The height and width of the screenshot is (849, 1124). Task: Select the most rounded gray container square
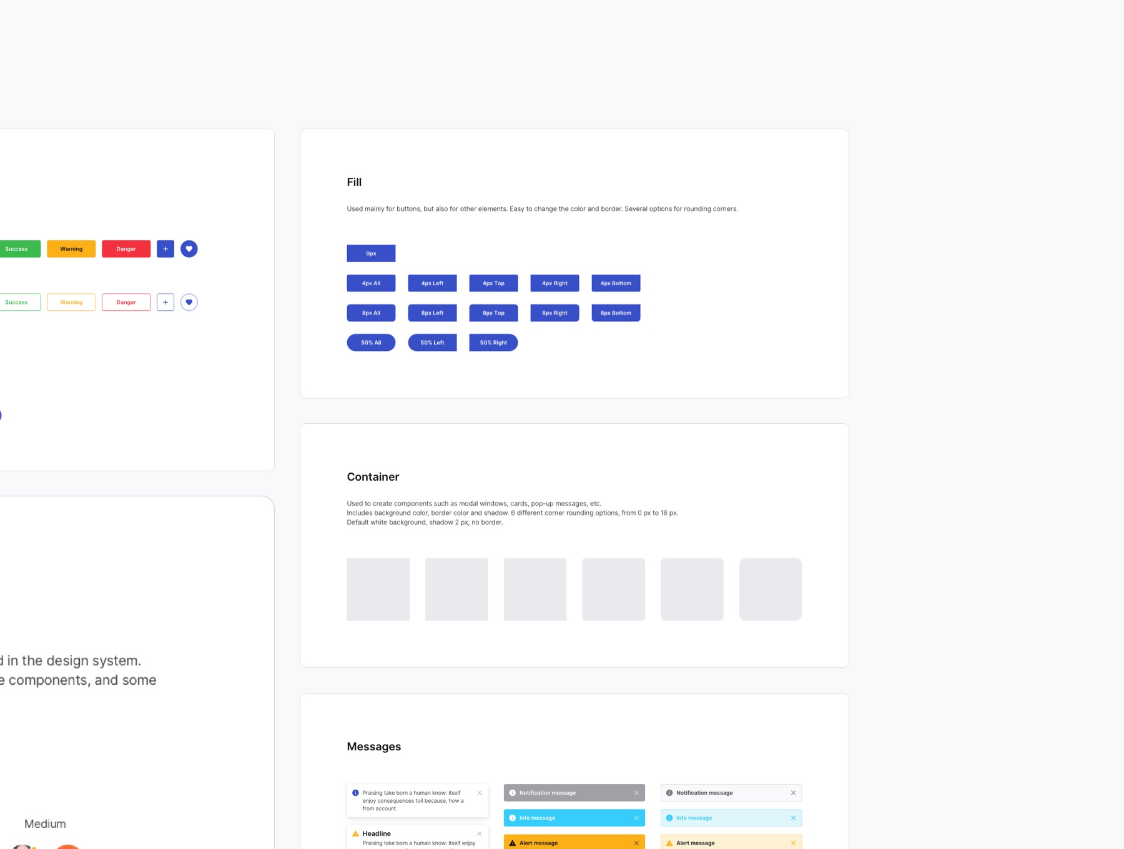pyautogui.click(x=771, y=589)
